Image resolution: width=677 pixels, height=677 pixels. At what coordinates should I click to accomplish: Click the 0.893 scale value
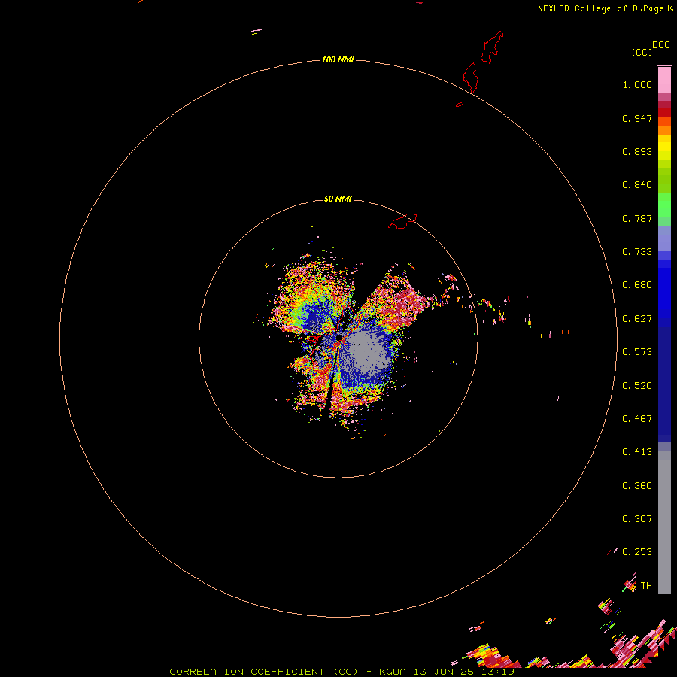637,151
